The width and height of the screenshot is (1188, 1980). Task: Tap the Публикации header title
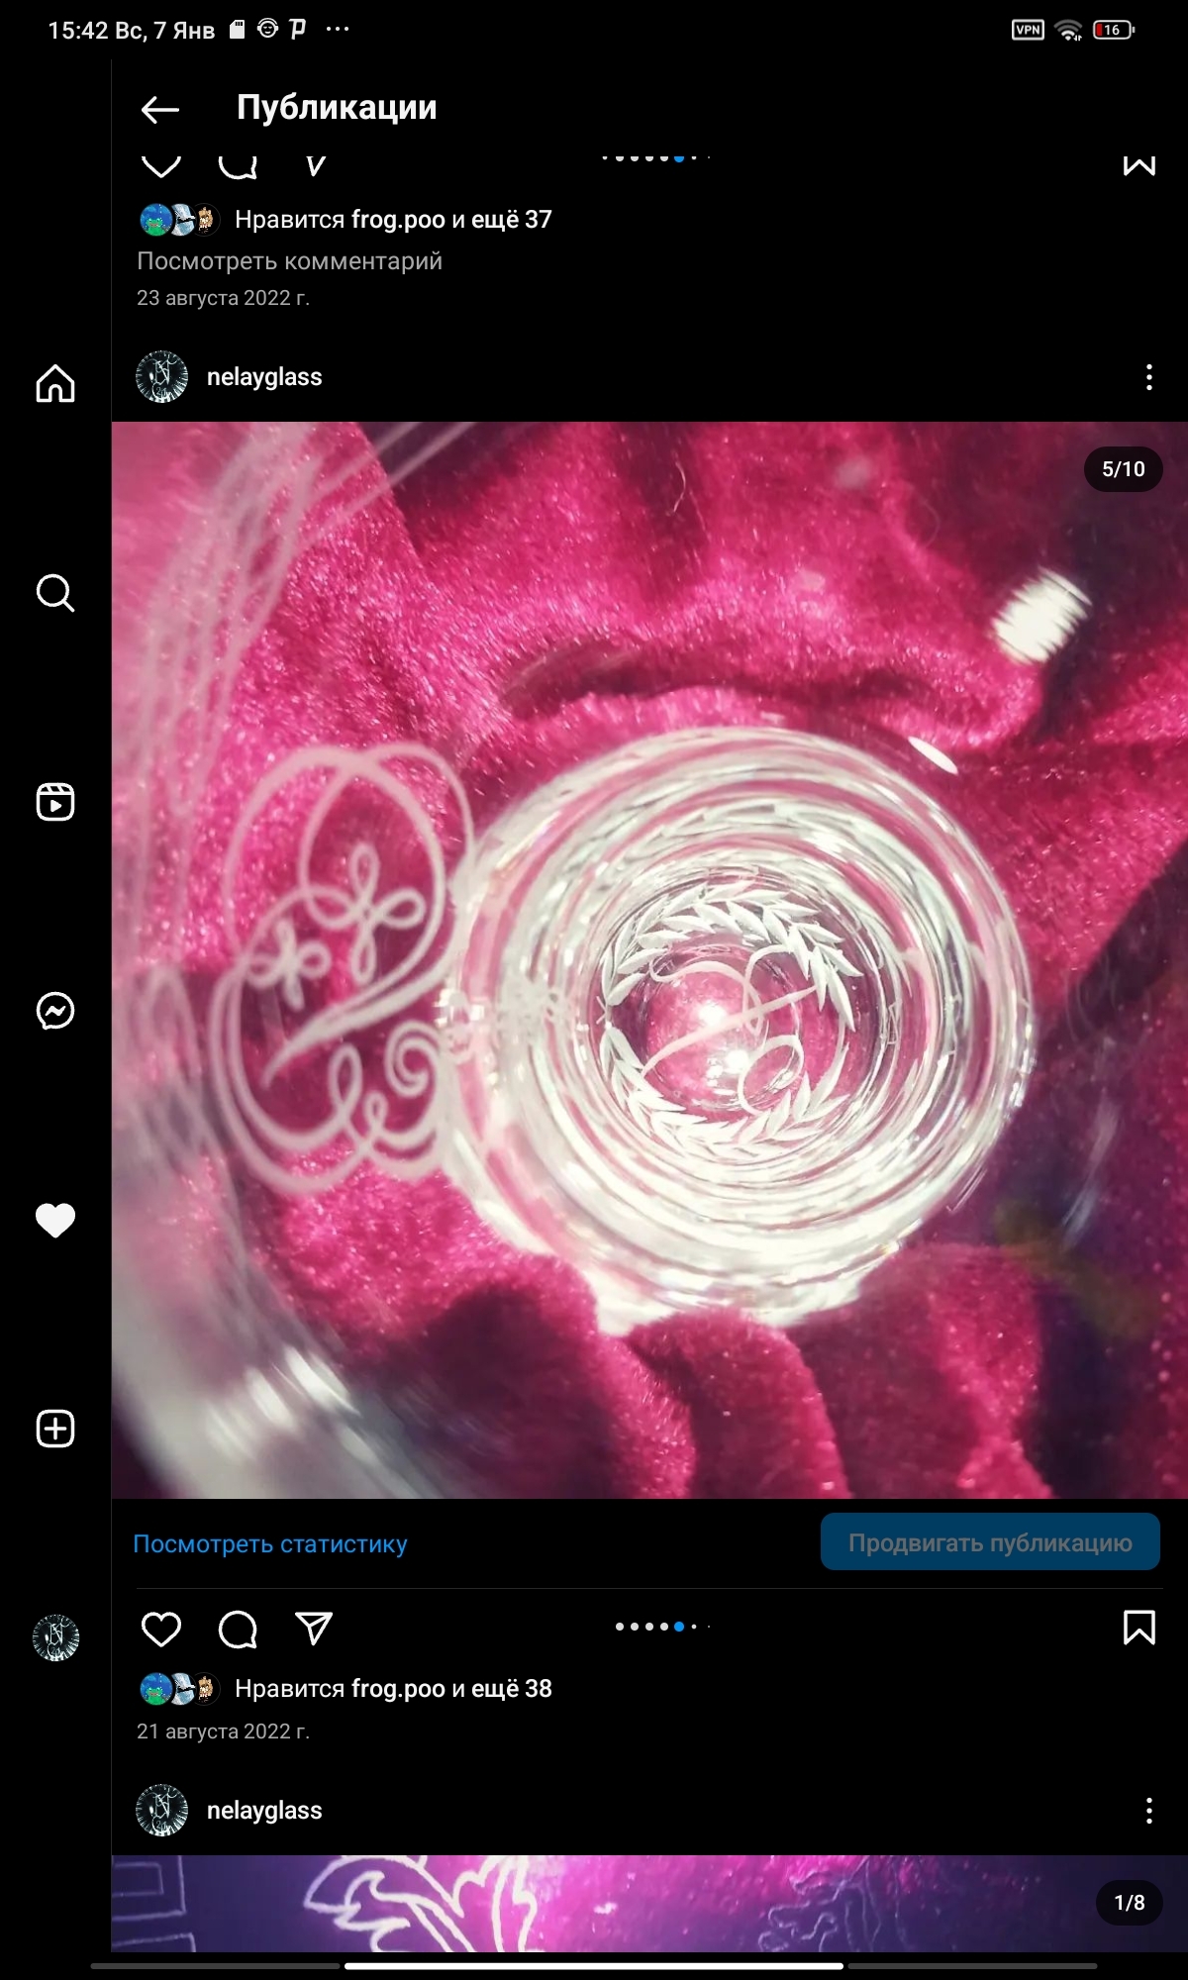click(x=337, y=108)
